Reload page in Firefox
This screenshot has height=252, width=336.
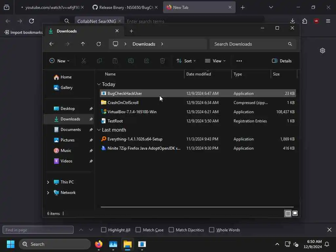[31, 21]
